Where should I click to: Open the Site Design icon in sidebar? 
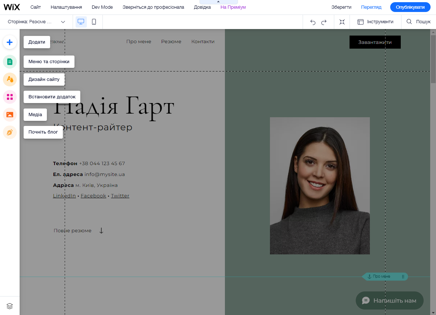[x=10, y=79]
